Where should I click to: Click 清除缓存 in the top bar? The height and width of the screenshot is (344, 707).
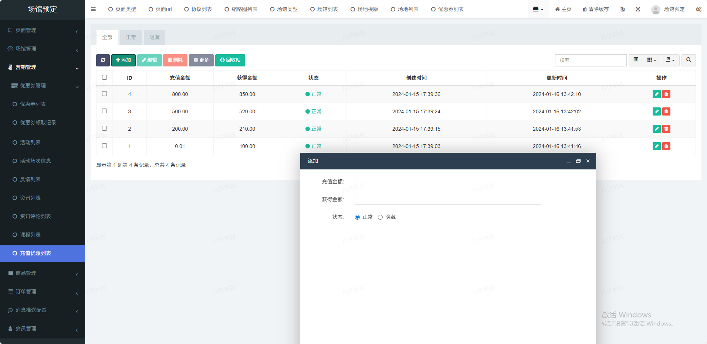pyautogui.click(x=595, y=9)
